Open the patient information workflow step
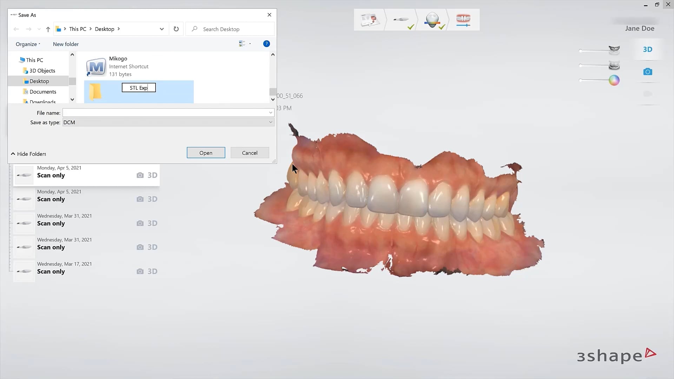This screenshot has width=674, height=379. click(x=369, y=19)
